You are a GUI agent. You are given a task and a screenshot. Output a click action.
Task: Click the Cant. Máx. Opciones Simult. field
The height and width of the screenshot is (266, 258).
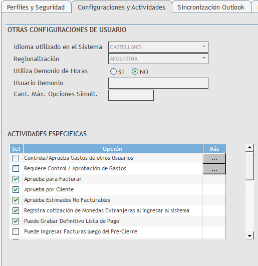(131, 95)
